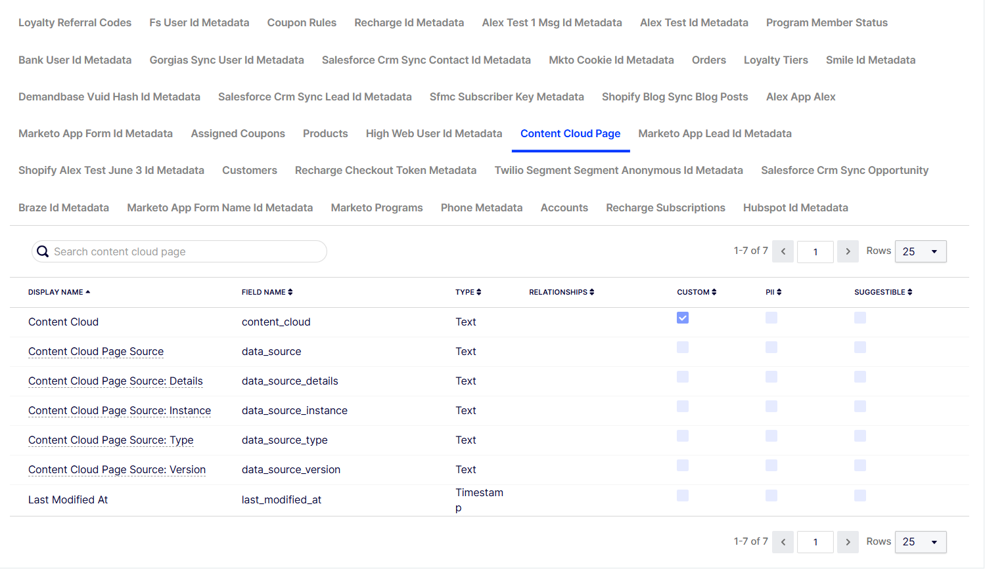Click the Search content cloud page field
Screen dimensions: 985x569
(179, 251)
